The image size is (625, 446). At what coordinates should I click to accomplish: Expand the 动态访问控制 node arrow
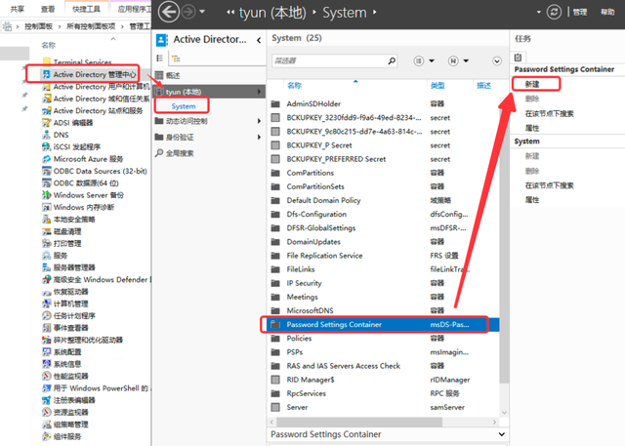pyautogui.click(x=259, y=121)
